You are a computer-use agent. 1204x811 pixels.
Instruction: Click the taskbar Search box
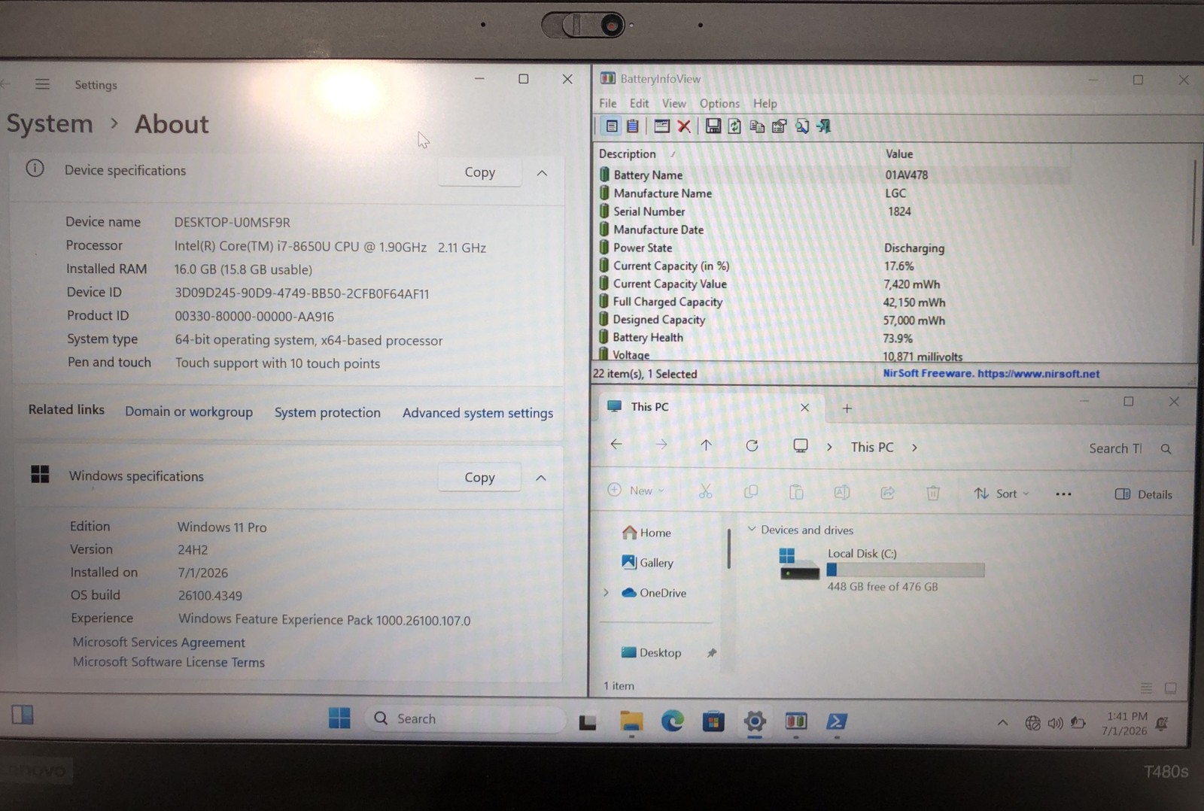click(465, 718)
